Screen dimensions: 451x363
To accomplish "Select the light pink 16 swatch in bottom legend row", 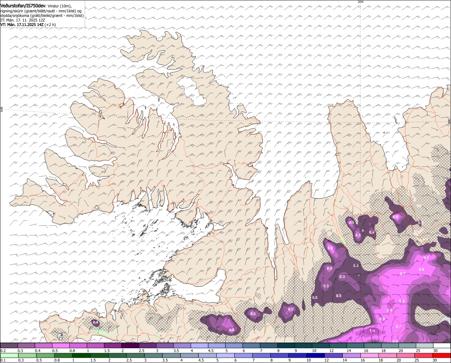I will click(x=370, y=355).
